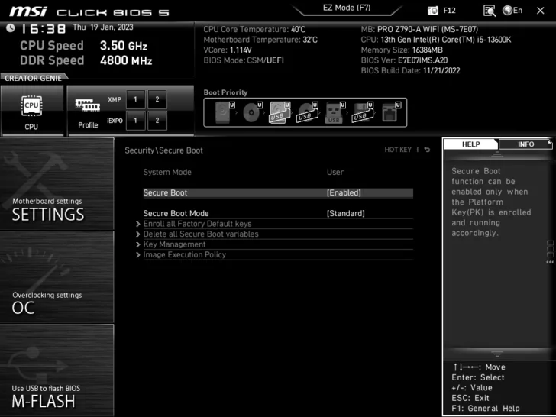The image size is (556, 417).
Task: Click the Memory Size: 16384MB text
Action: pyautogui.click(x=402, y=50)
